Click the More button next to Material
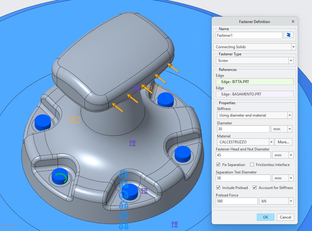 [x=283, y=141]
